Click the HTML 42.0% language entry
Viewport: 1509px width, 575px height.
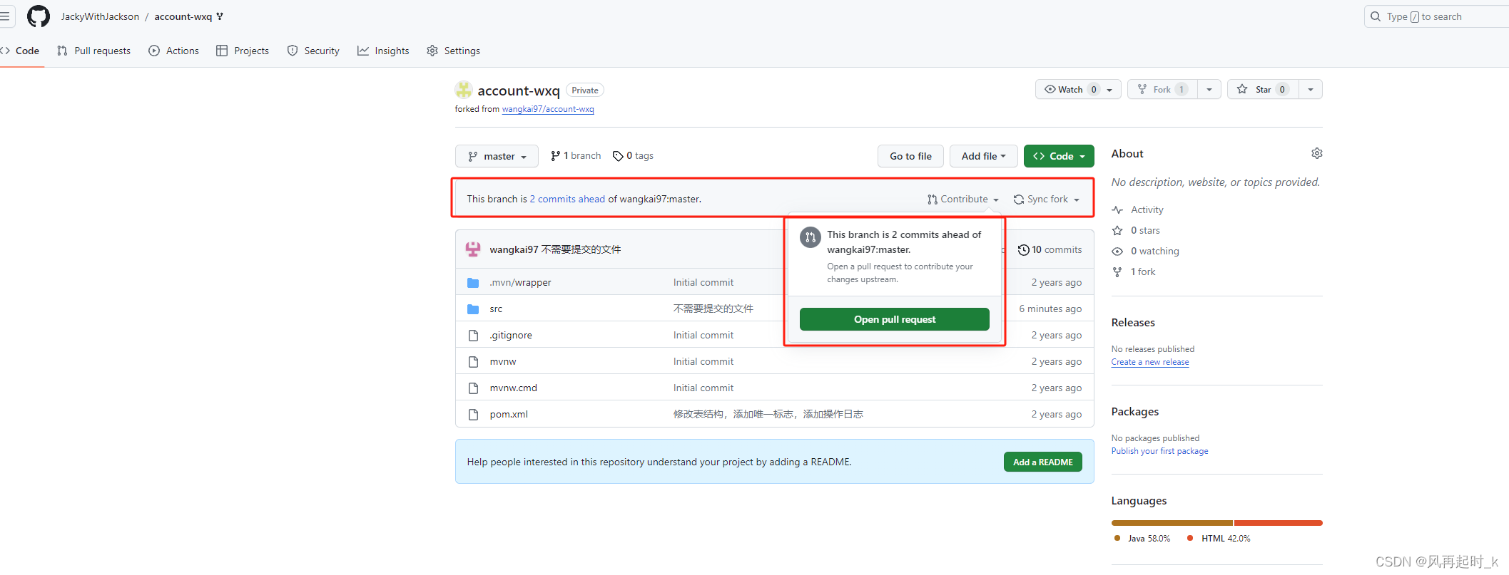tap(1219, 539)
